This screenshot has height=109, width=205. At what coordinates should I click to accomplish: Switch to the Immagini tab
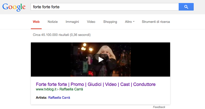pyautogui.click(x=72, y=22)
